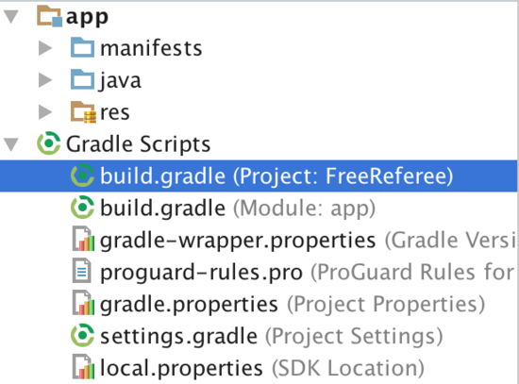
Task: Expand the manifests folder arrow
Action: coord(45,48)
